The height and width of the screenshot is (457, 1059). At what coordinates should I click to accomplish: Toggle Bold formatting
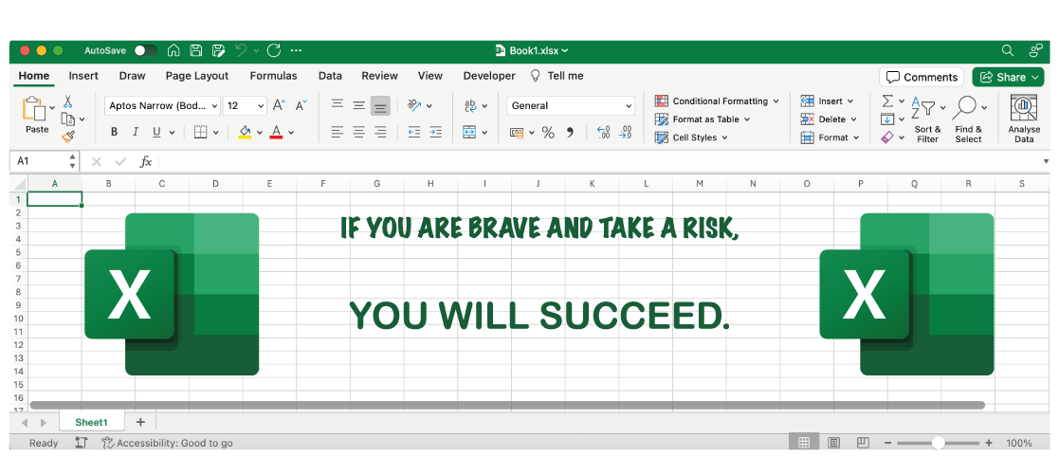point(114,133)
